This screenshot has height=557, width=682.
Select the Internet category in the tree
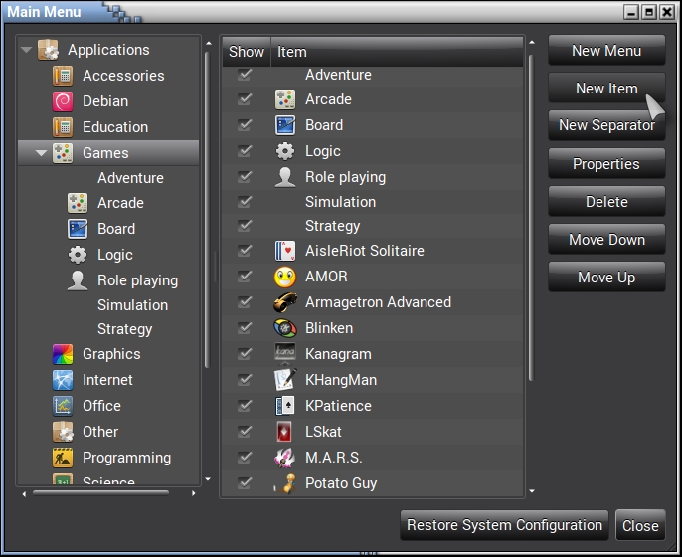click(107, 380)
